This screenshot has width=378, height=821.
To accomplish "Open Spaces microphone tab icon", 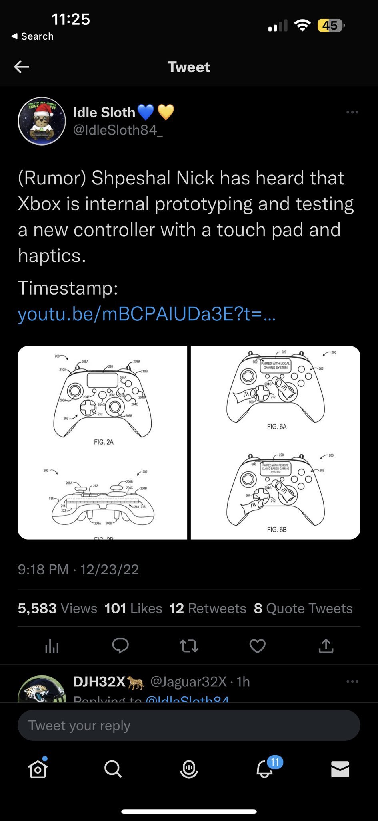I will pos(189,769).
